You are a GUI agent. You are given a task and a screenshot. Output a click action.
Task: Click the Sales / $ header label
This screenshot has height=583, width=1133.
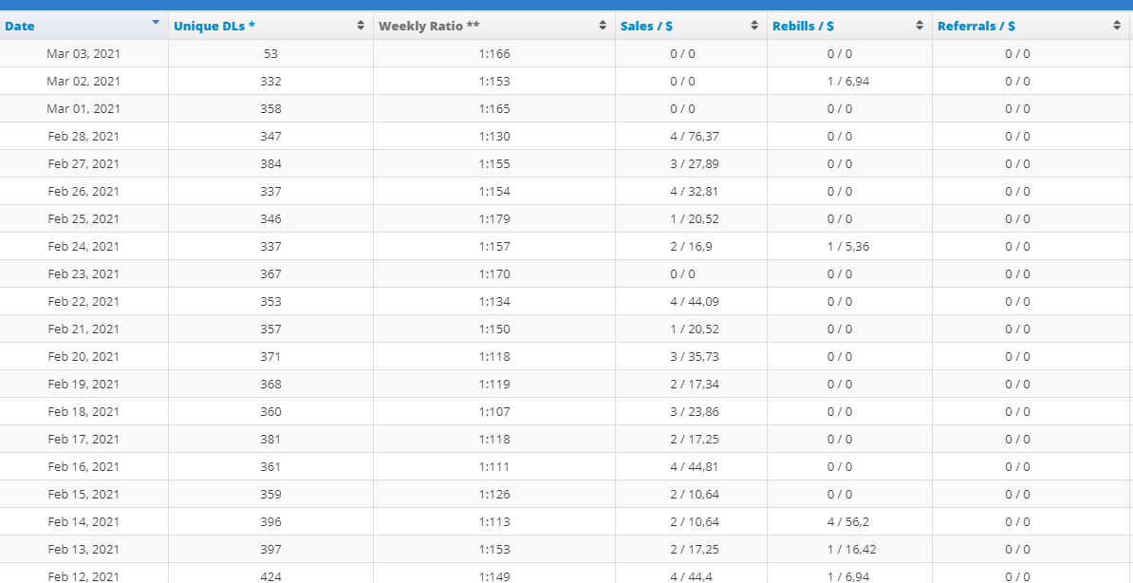[x=646, y=26]
